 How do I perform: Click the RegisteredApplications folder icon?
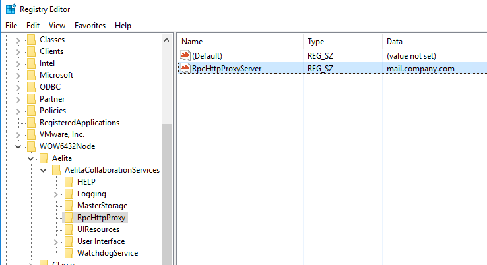31,123
